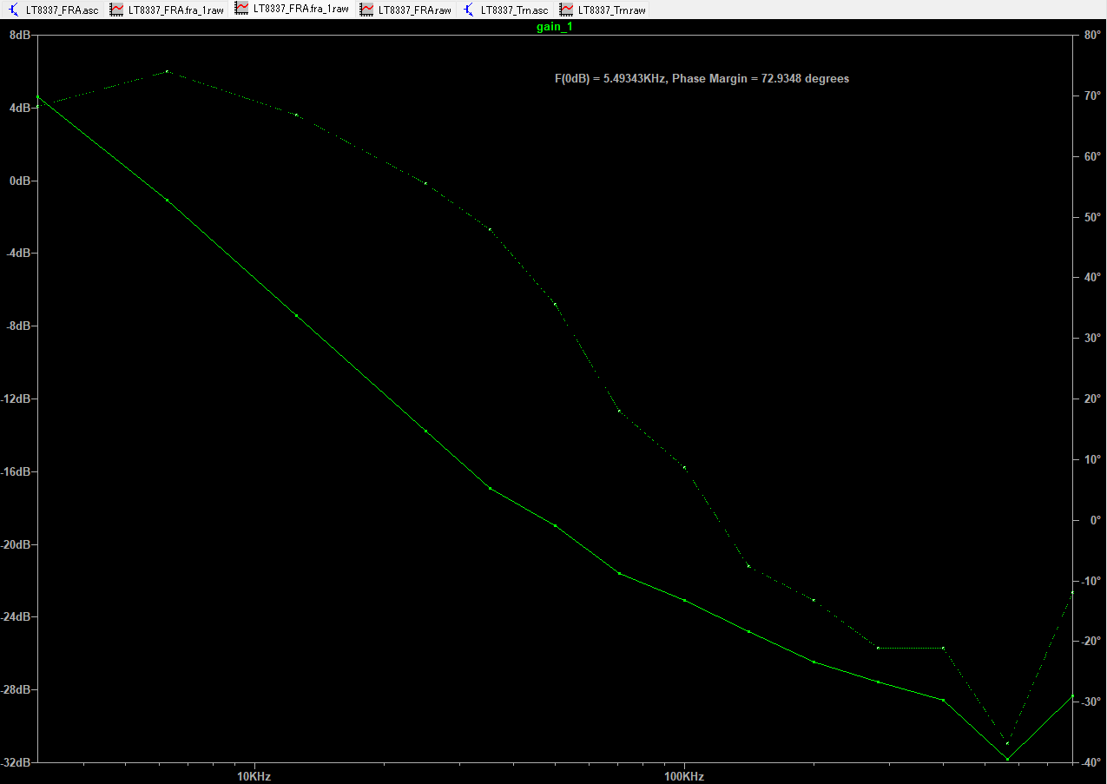Click the 10KHz frequency axis label
Image resolution: width=1107 pixels, height=784 pixels.
click(253, 776)
